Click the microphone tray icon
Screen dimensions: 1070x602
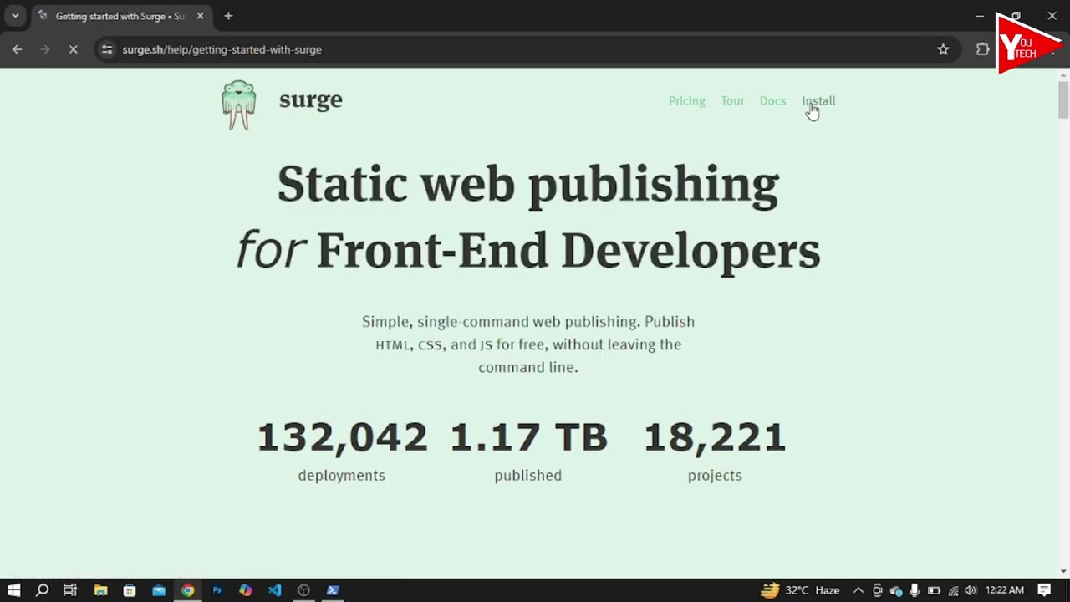pyautogui.click(x=915, y=590)
